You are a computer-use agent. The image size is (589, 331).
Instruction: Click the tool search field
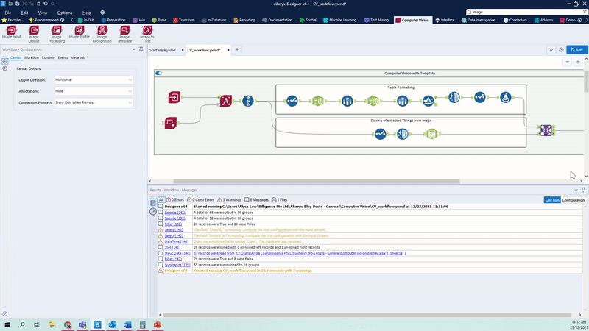[526, 12]
